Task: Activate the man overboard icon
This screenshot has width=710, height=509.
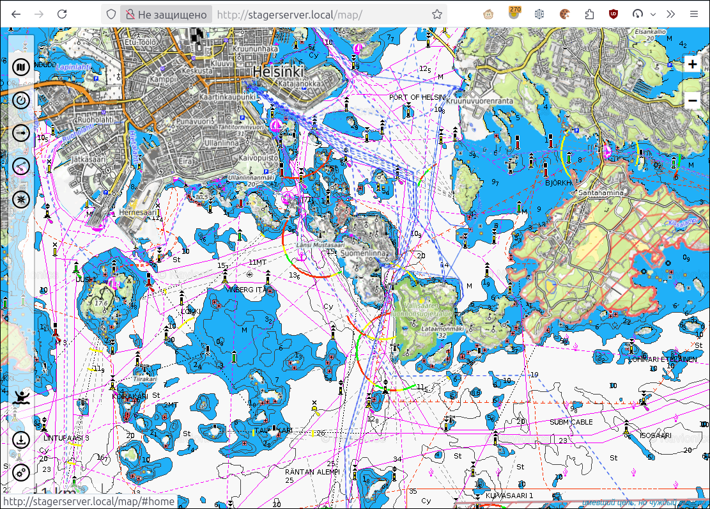Action: click(x=21, y=397)
